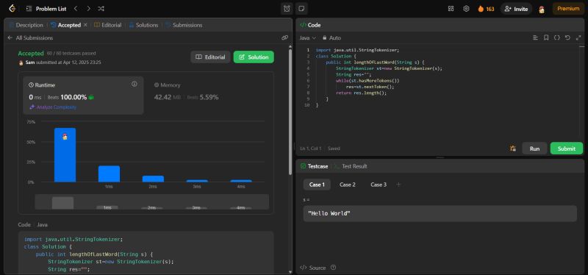The height and width of the screenshot is (275, 588).
Task: Start the alarm clock timer
Action: (287, 9)
